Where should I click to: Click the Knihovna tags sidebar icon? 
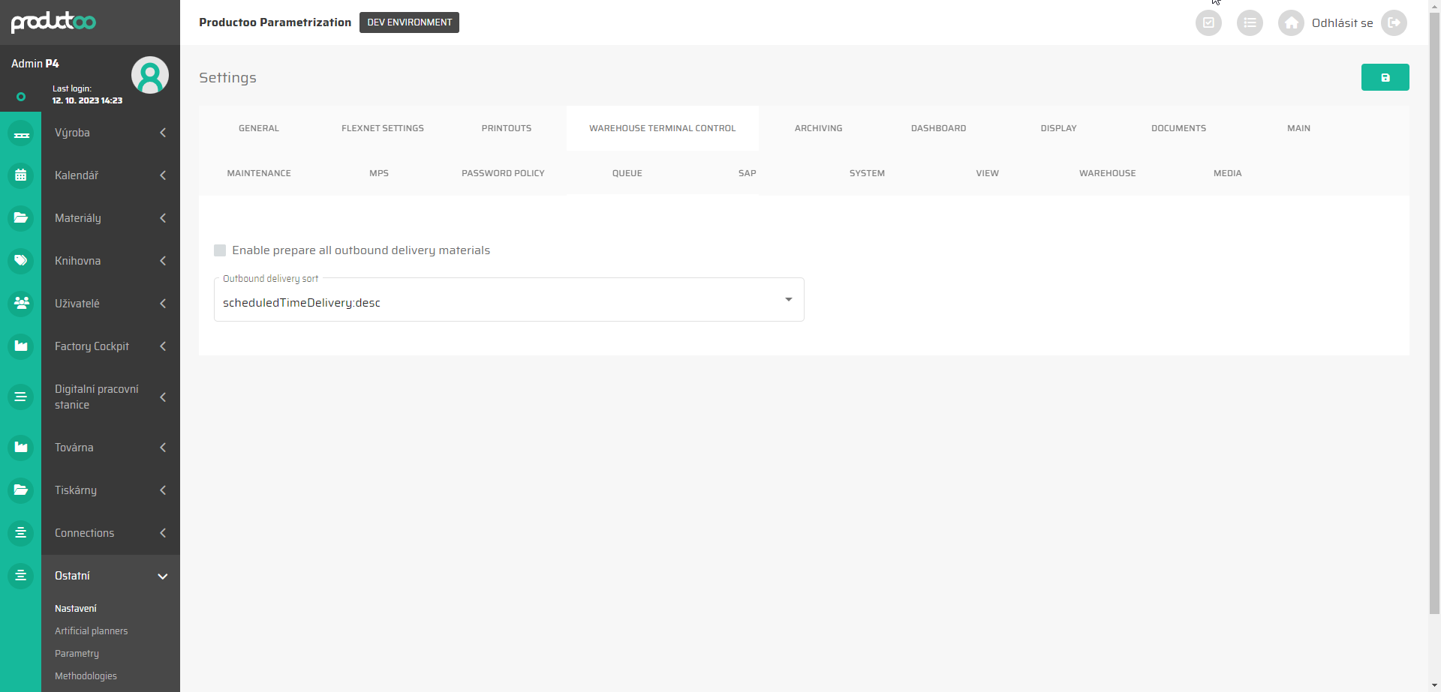coord(21,261)
